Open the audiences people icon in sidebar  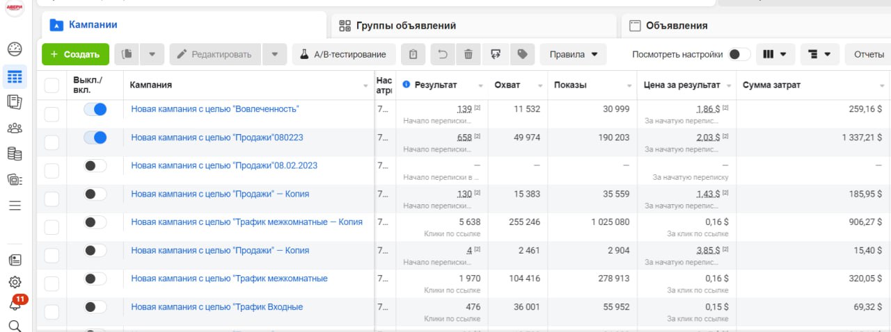[15, 128]
